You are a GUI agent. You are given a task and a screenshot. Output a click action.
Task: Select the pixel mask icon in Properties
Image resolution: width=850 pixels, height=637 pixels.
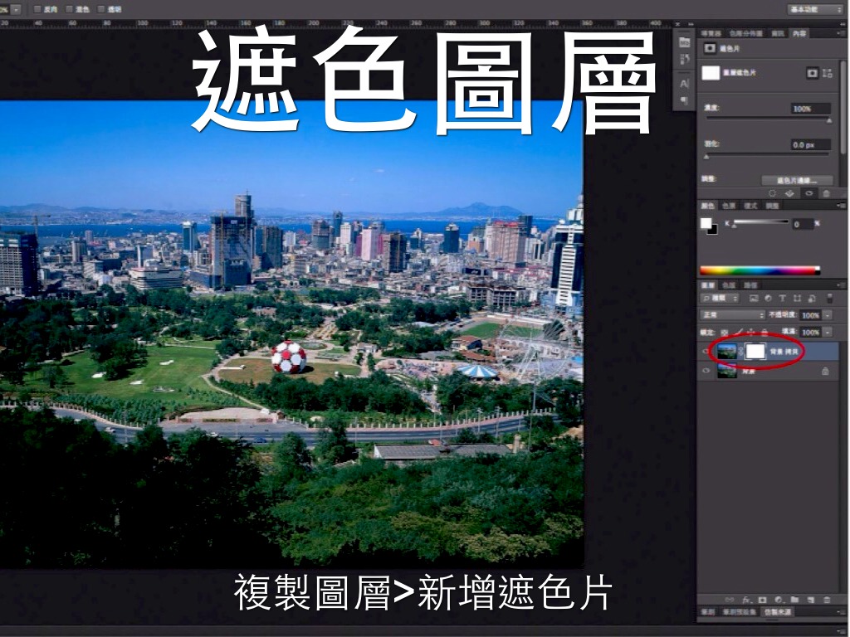tap(812, 73)
